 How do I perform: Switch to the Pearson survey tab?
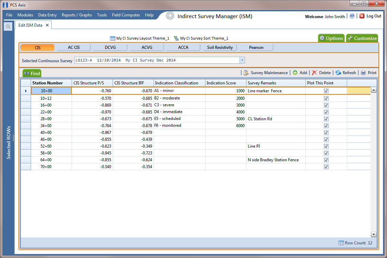(256, 47)
